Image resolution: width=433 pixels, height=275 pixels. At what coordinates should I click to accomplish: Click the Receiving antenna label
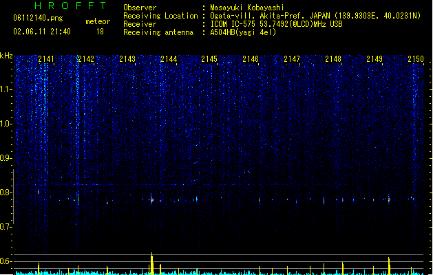(158, 32)
